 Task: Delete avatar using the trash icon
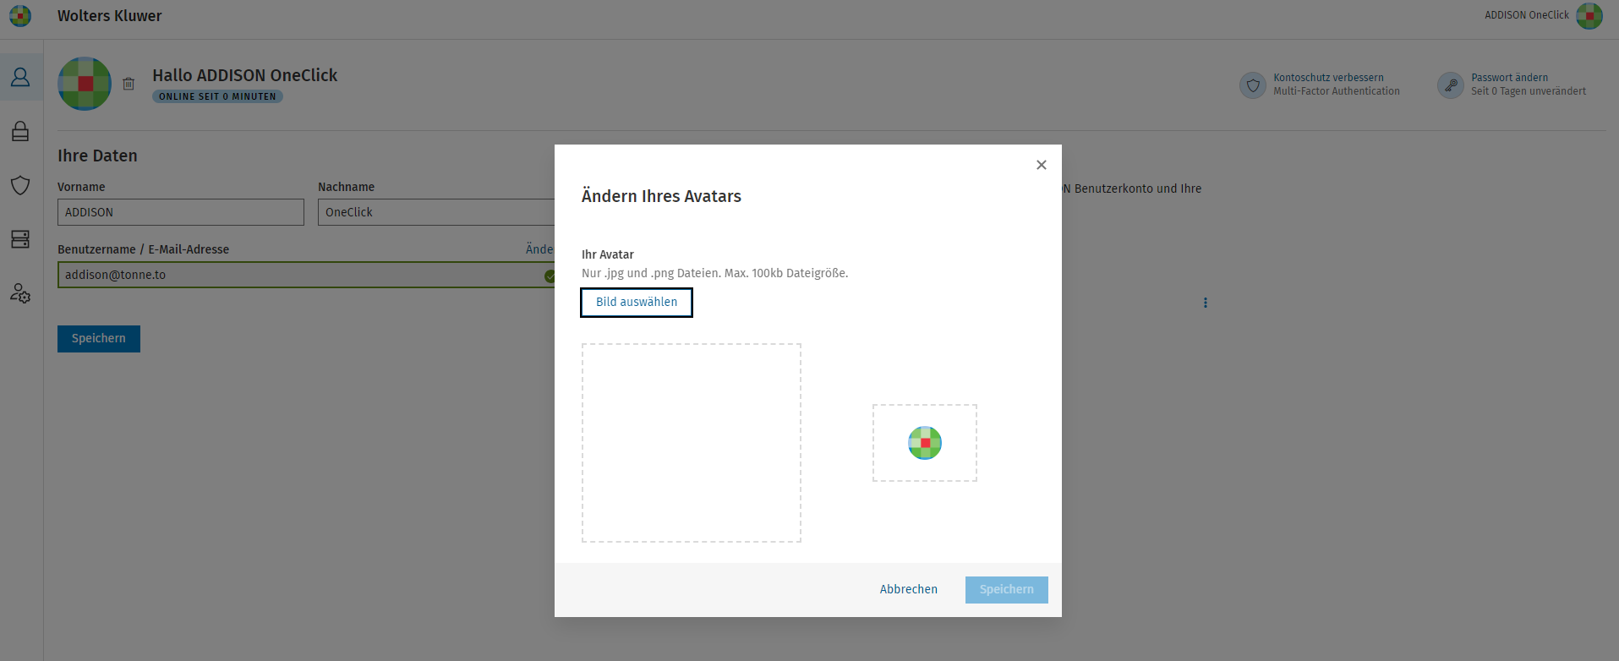[x=129, y=84]
